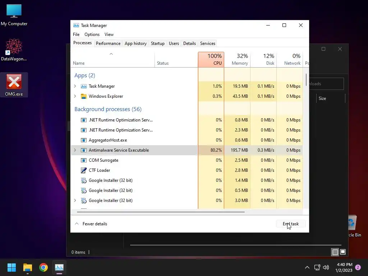The image size is (368, 276).
Task: Click the Task Manager process row icon
Action: (x=83, y=86)
